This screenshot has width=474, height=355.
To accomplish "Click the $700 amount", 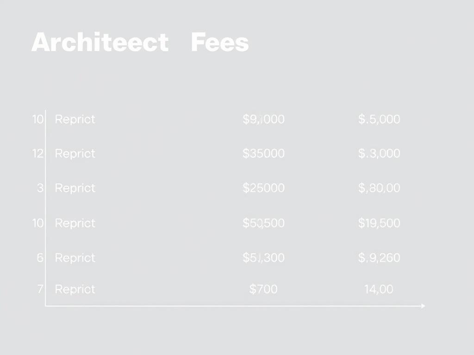I will [x=263, y=289].
